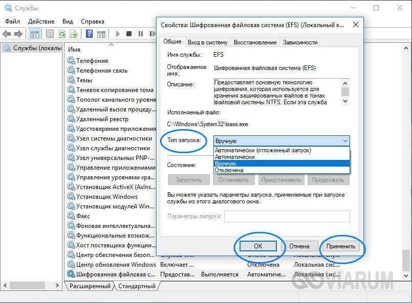The image size is (412, 303).
Task: Click the Продолжить button
Action: (x=328, y=180)
